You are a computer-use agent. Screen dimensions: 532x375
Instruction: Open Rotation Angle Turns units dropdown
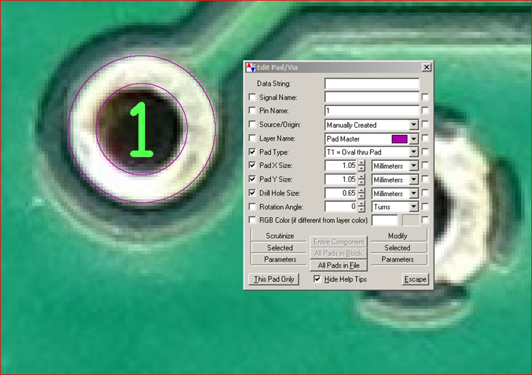(x=414, y=207)
